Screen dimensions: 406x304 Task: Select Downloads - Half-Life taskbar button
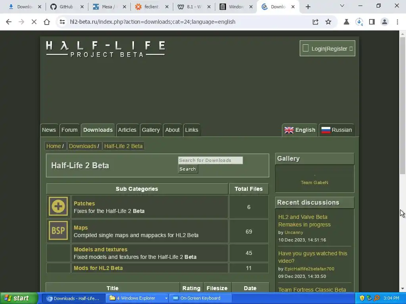pyautogui.click(x=73, y=298)
